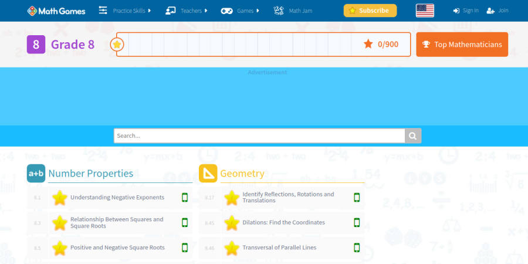Click the a+b Number Properties icon

click(x=36, y=174)
